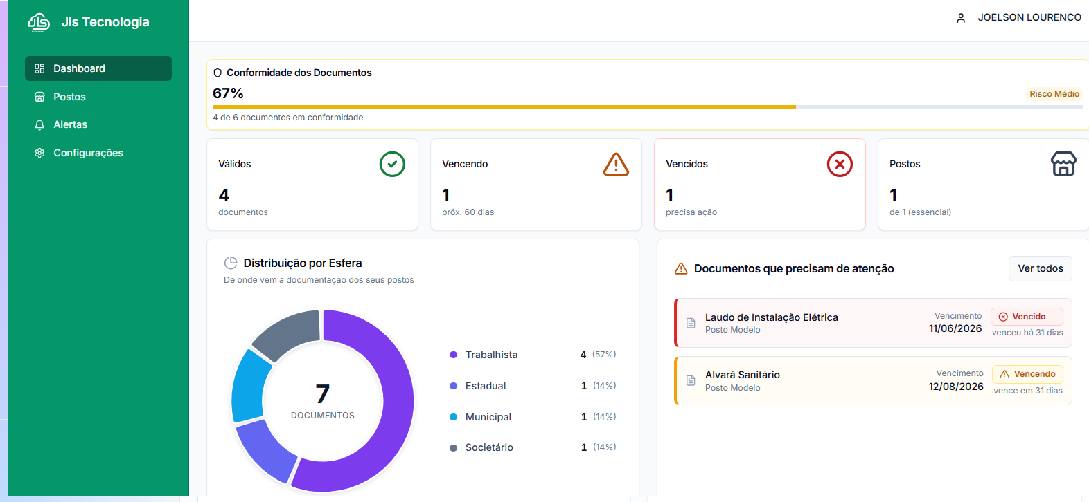Click the pie chart icon by Distribuição por Esfera
The image size is (1089, 502).
231,263
